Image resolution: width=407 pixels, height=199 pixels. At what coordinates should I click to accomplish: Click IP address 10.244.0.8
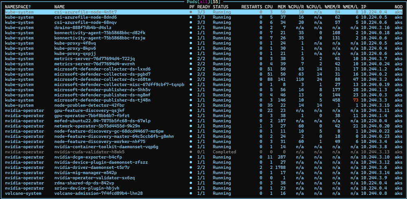[374, 193]
